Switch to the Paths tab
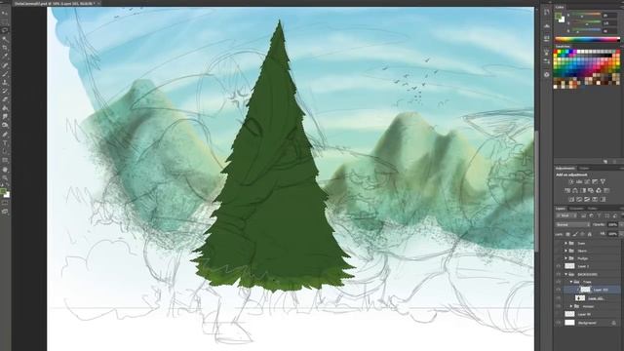Image resolution: width=624 pixels, height=351 pixels. pyautogui.click(x=592, y=209)
